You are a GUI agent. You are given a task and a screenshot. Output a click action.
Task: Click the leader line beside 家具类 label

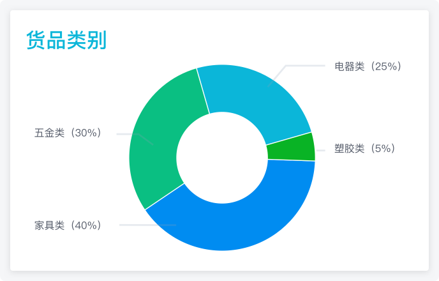click(x=147, y=225)
